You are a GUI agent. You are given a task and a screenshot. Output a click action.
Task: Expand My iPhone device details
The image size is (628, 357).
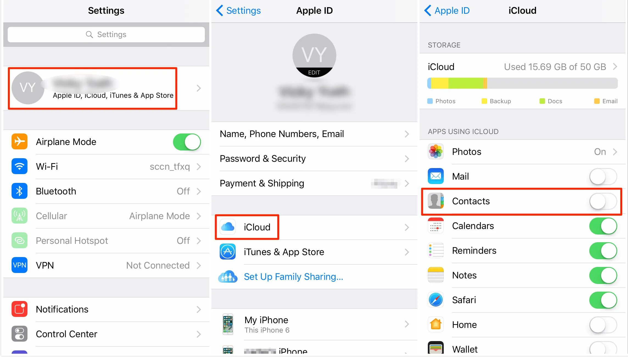pyautogui.click(x=314, y=325)
